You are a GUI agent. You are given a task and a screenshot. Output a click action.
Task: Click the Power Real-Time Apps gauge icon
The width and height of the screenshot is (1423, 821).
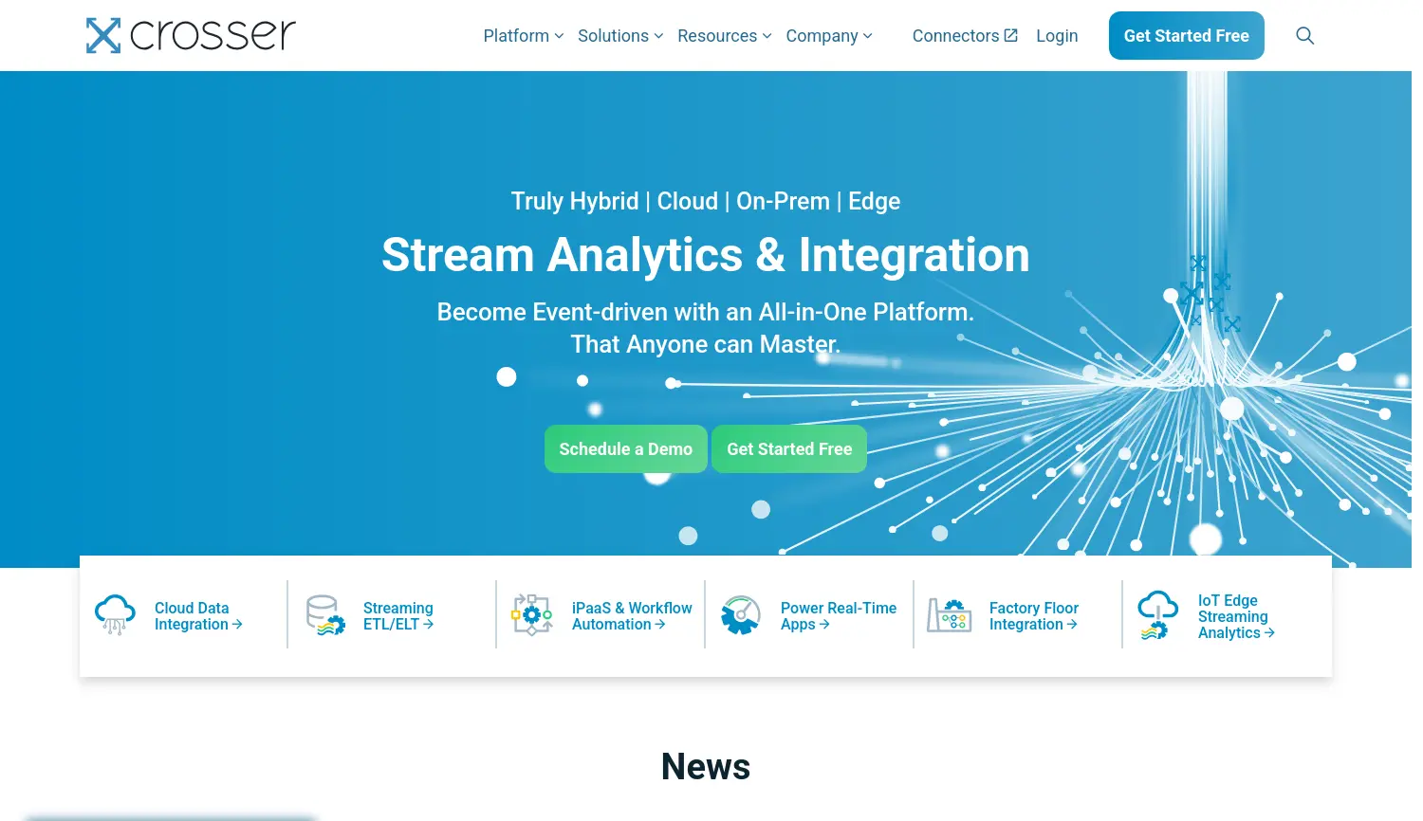741,614
